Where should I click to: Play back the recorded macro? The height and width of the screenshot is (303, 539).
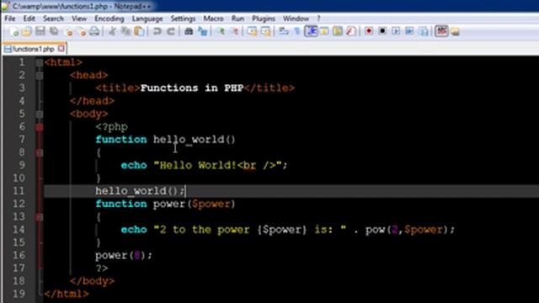[396, 31]
